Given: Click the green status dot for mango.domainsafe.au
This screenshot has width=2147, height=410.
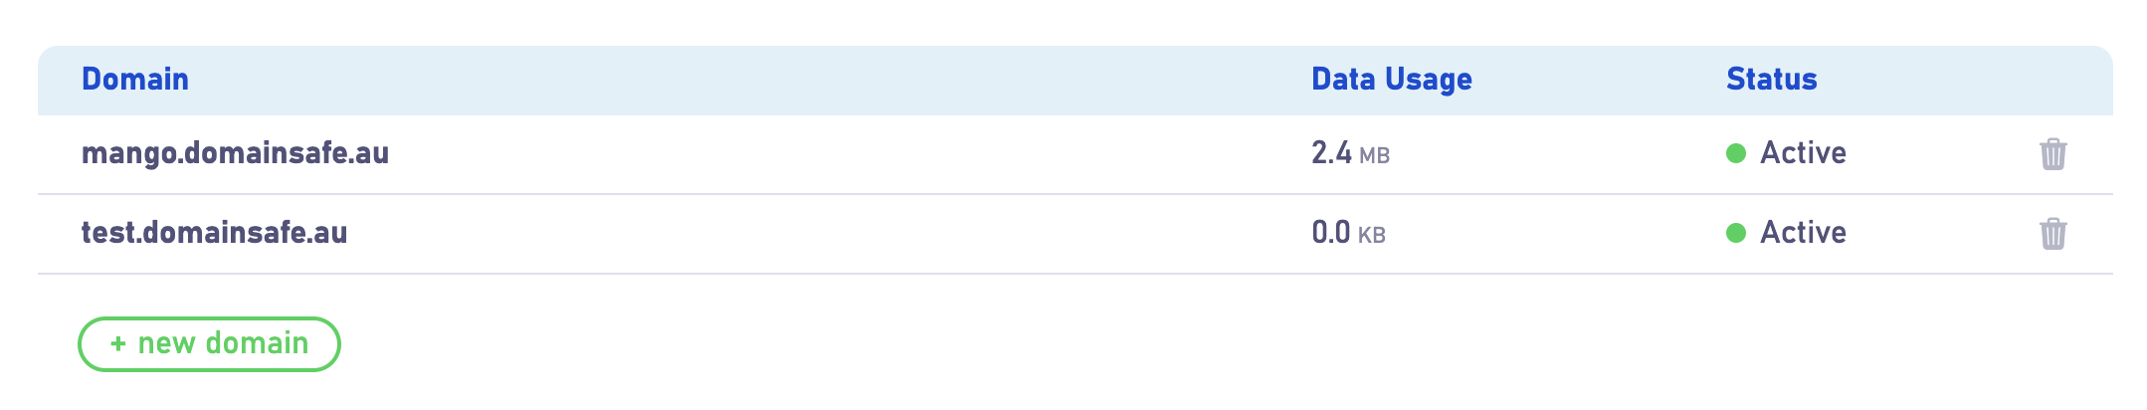Looking at the screenshot, I should tap(1736, 153).
